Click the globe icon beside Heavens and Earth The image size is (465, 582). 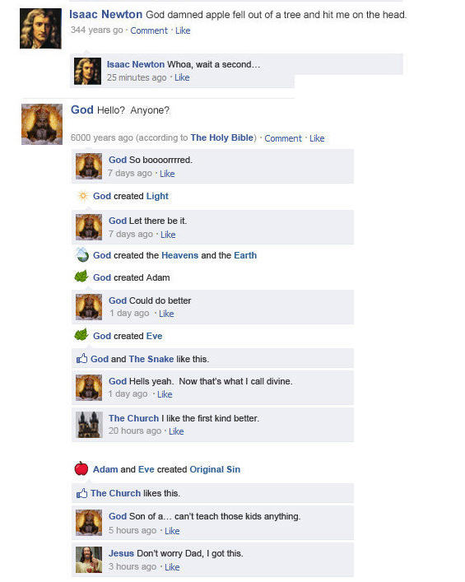[82, 255]
